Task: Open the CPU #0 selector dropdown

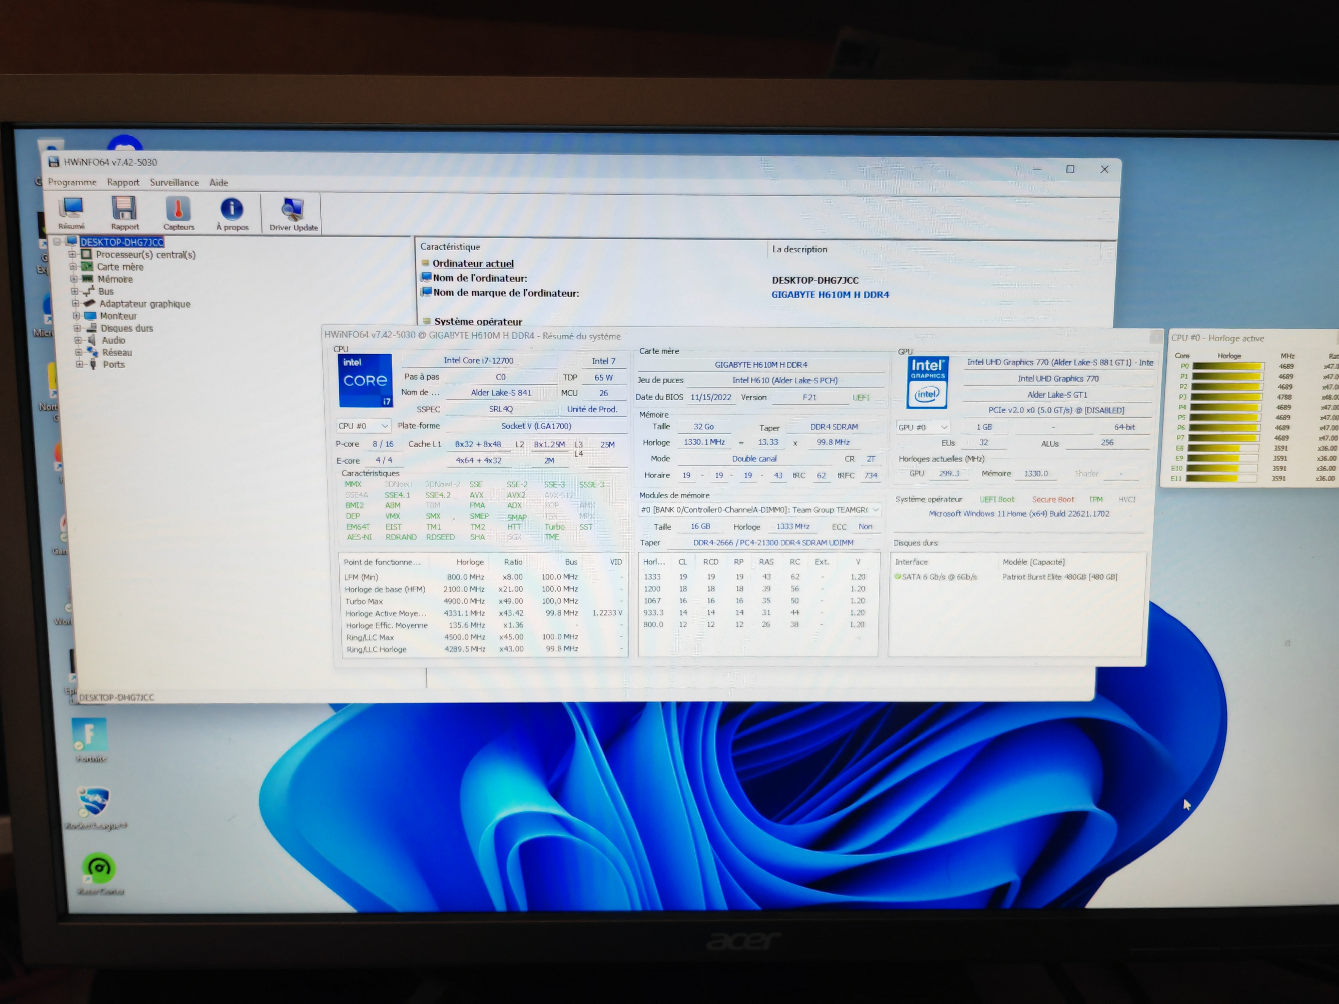Action: [x=363, y=426]
